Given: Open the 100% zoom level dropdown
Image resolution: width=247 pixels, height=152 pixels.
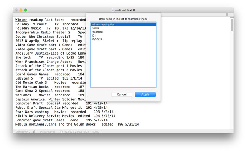Looking at the screenshot, I should point(96,132).
